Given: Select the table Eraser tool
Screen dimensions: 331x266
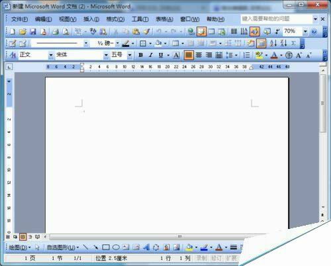Looking at the screenshot, I should [x=23, y=43].
